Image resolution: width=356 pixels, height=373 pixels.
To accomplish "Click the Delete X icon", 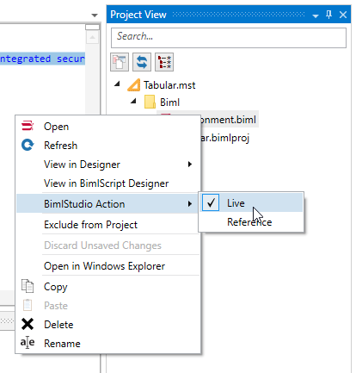I will (x=28, y=324).
